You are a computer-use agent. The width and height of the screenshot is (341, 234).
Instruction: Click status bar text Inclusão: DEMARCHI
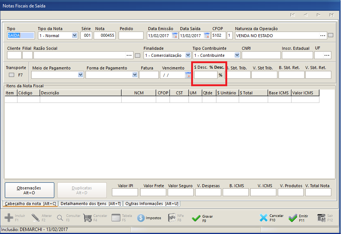tap(34, 230)
